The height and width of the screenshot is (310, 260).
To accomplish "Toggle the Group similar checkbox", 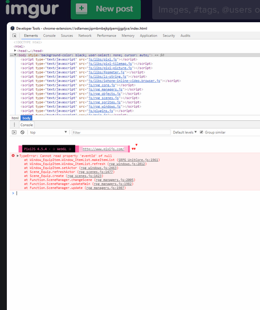I will (x=201, y=132).
